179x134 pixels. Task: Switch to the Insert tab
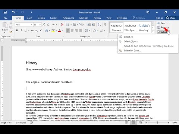29,18
